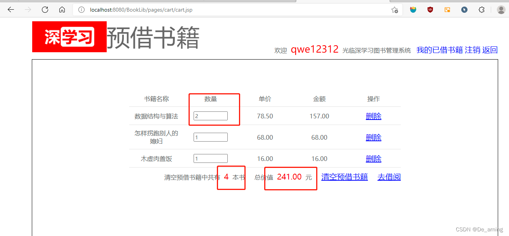View site information icon in address bar
This screenshot has height=236, width=509.
[81, 10]
